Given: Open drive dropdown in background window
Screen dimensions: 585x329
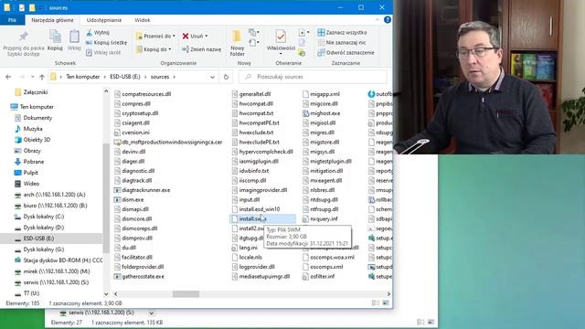Looking at the screenshot, I should pyautogui.click(x=151, y=313).
